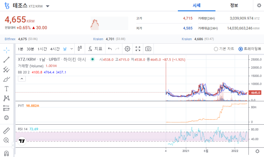Undo the last chart action
This screenshot has width=264, height=157.
click(110, 49)
